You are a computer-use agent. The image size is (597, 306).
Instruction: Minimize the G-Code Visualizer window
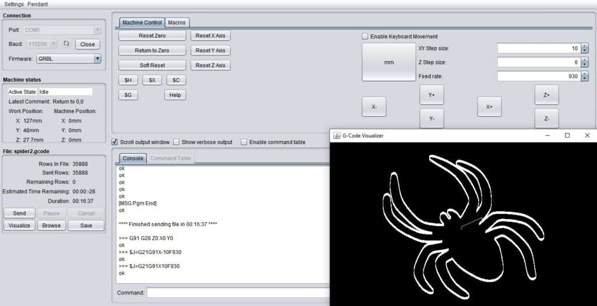pos(547,135)
